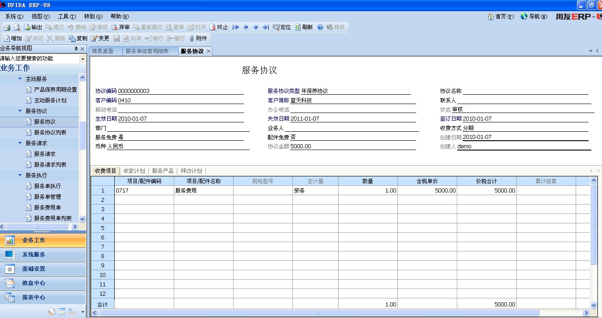Close the 业务导航视图 panel

pos(82,49)
